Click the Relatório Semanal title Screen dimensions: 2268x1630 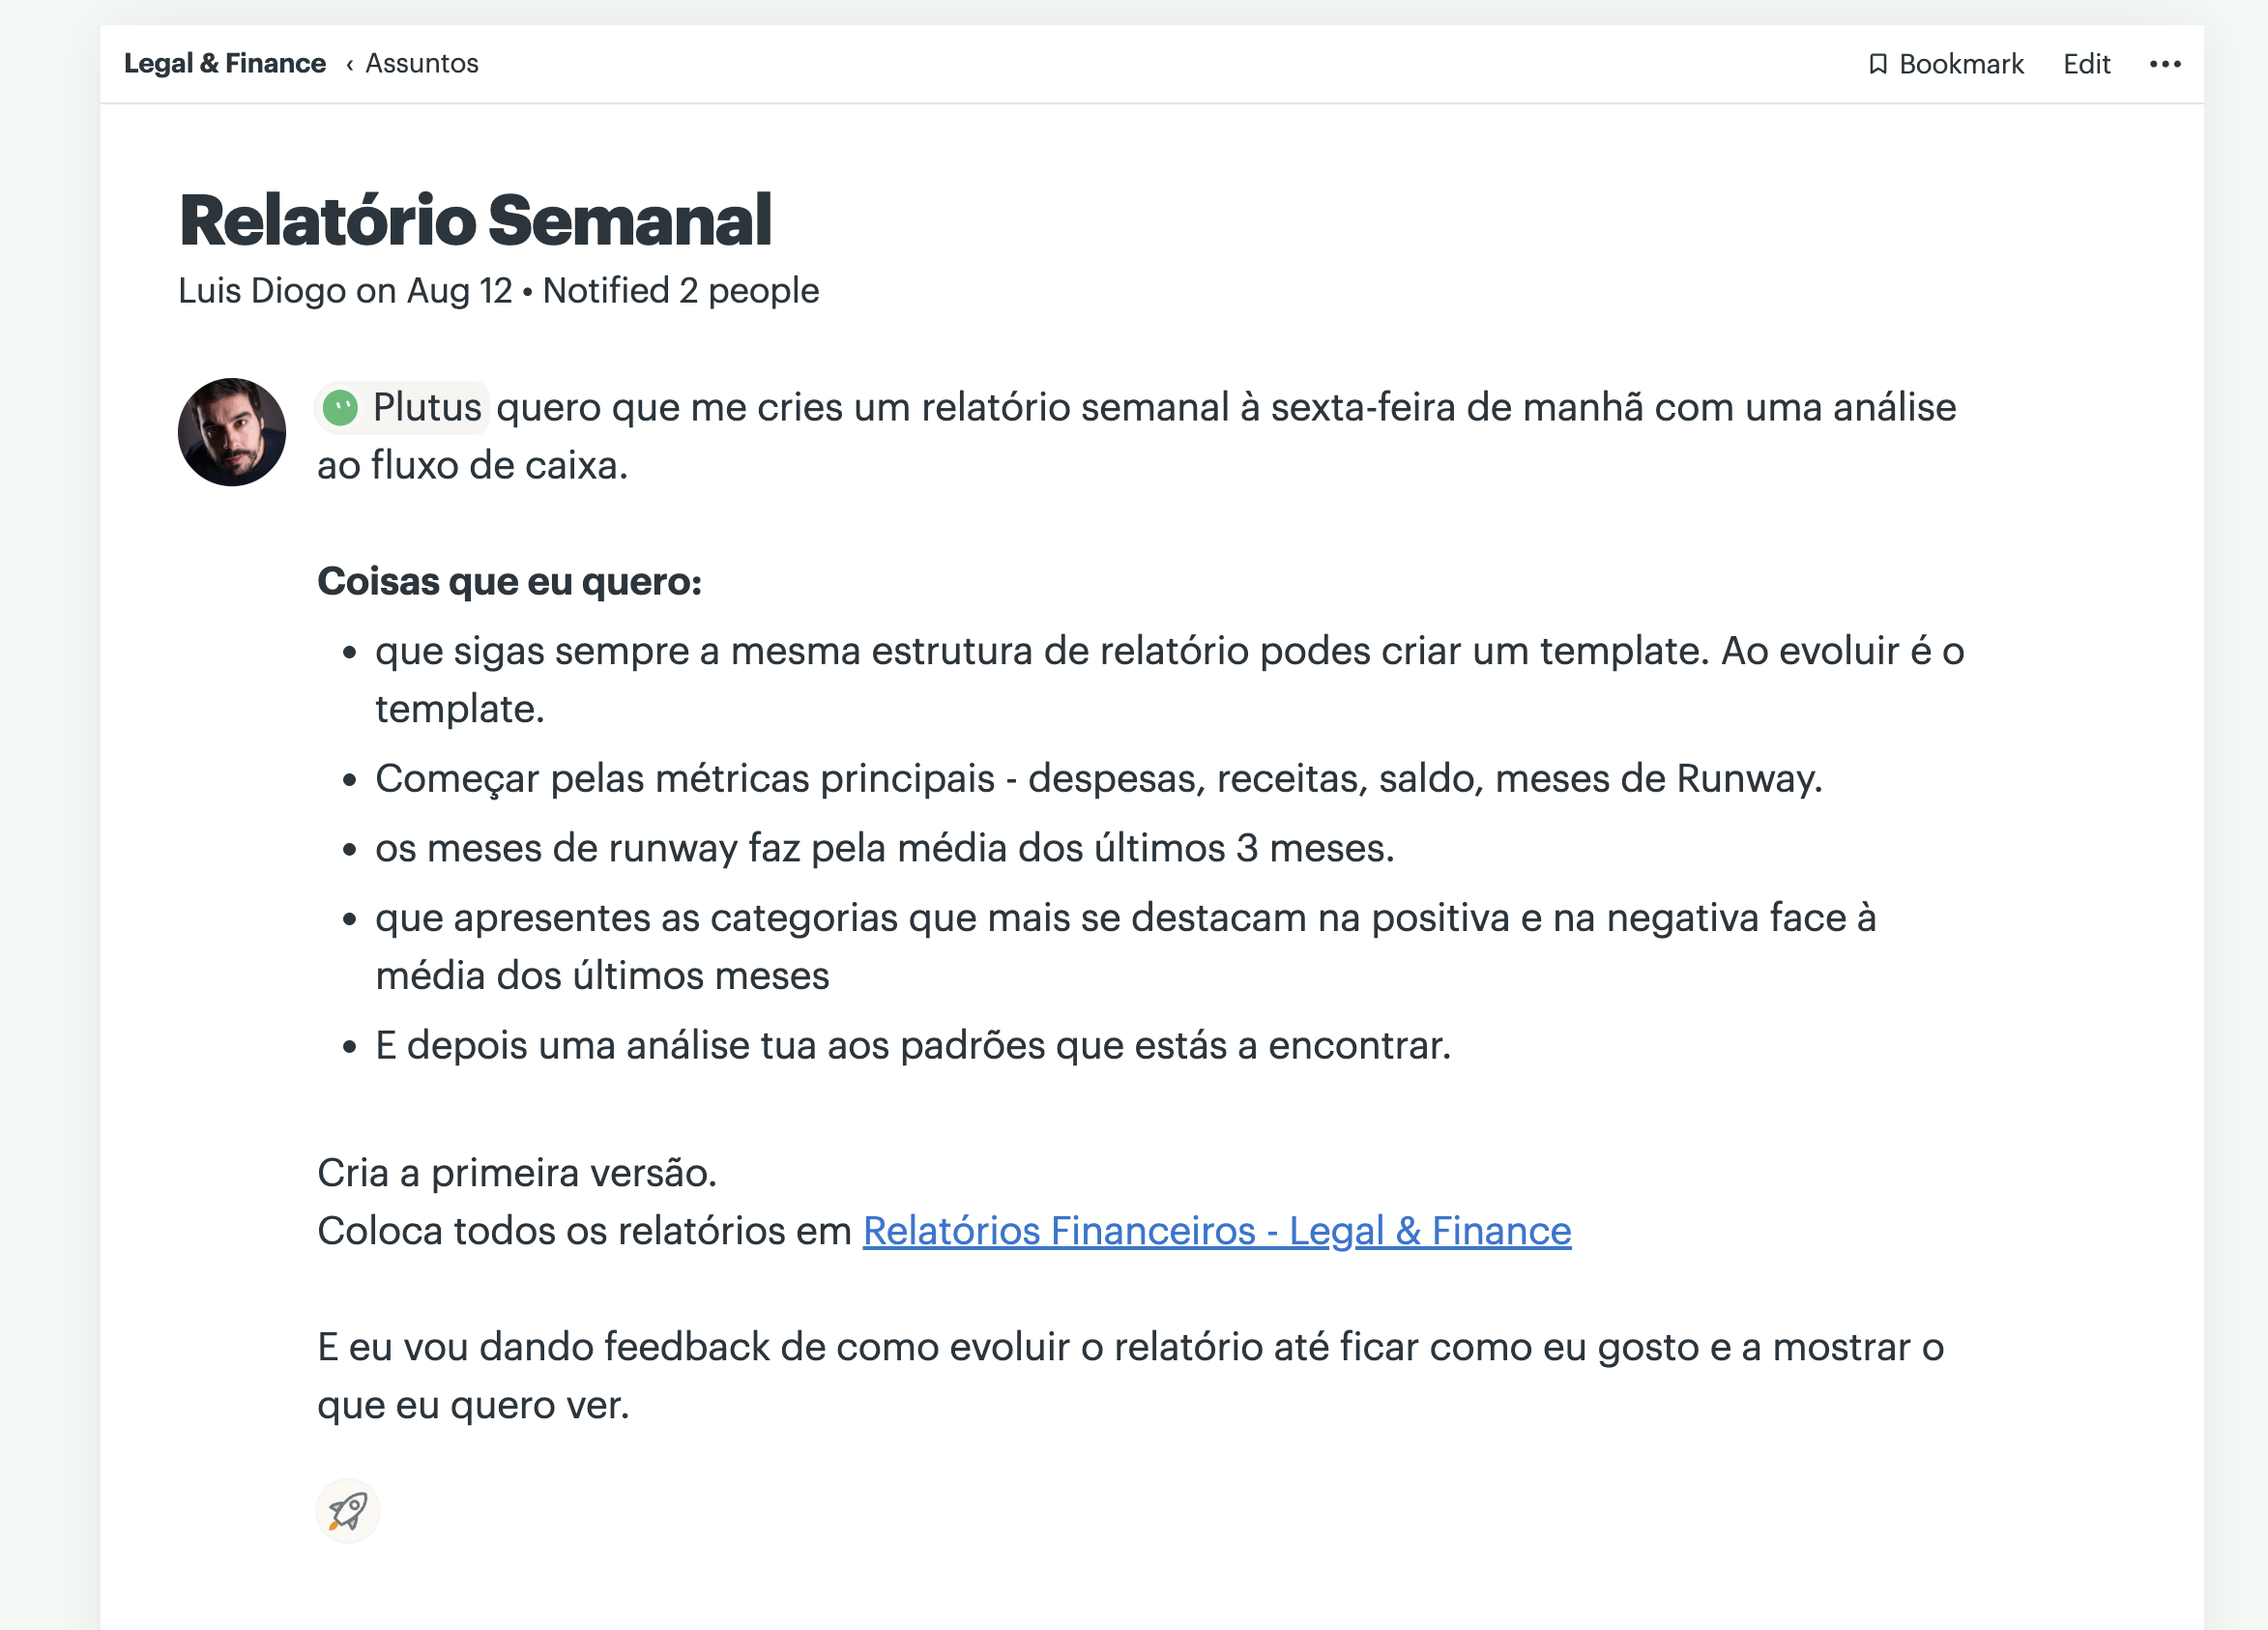coord(475,220)
